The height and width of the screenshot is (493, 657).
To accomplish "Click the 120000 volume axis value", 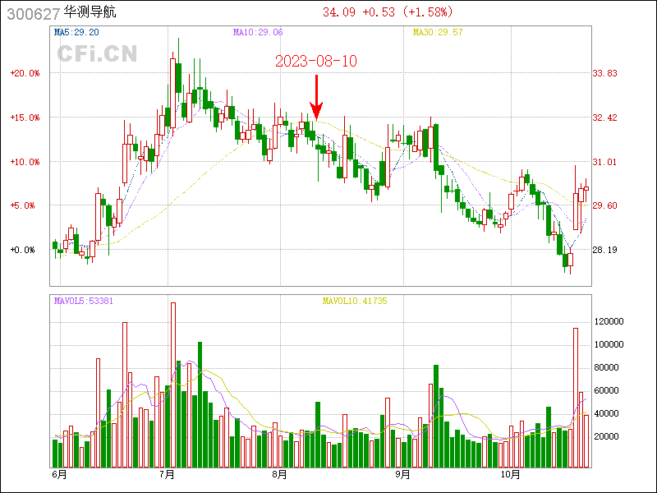I will point(609,321).
